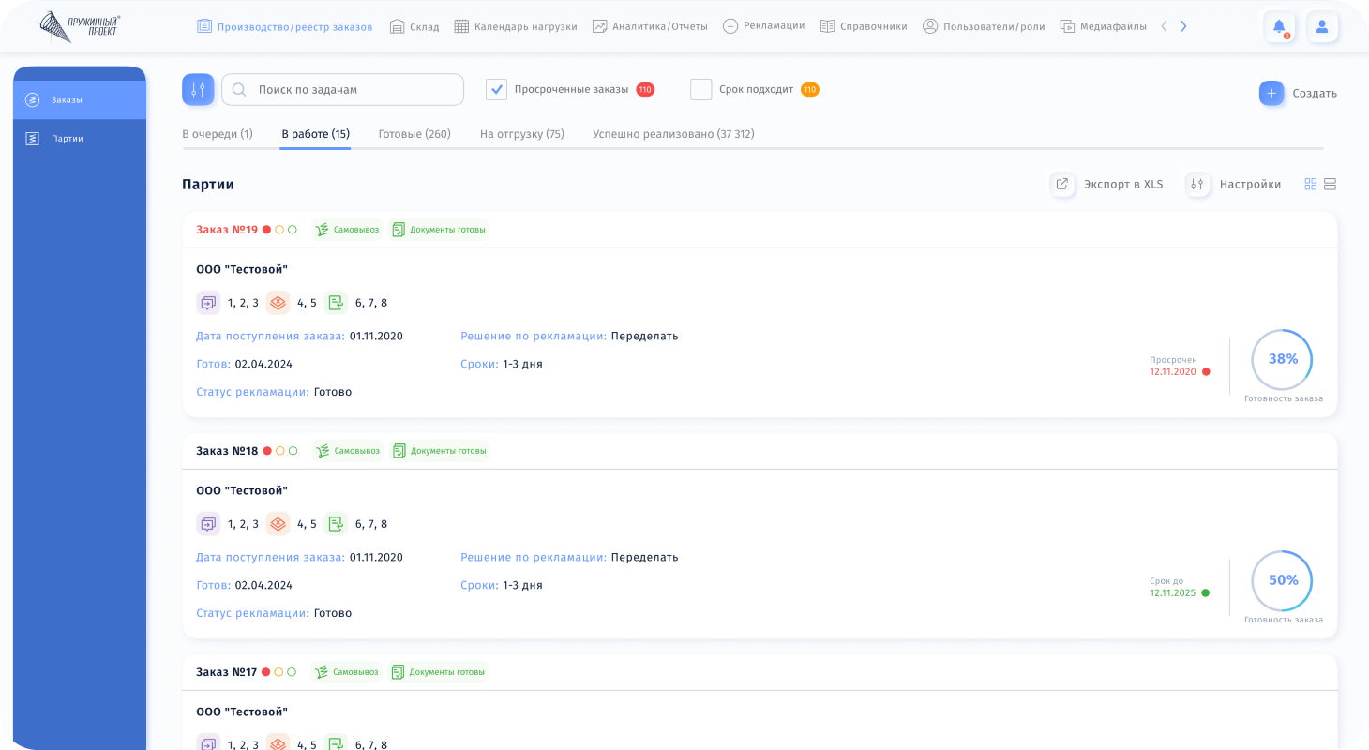This screenshot has width=1369, height=750.
Task: Select the В работе (15) tab
Action: pos(316,134)
